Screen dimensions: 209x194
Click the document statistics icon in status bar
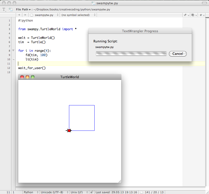[x=142, y=192]
